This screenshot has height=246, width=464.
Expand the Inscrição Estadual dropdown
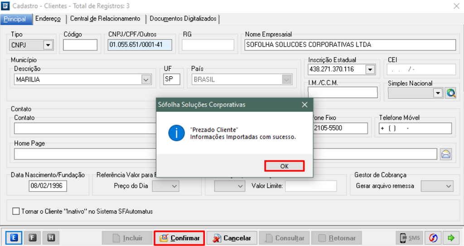tap(370, 69)
